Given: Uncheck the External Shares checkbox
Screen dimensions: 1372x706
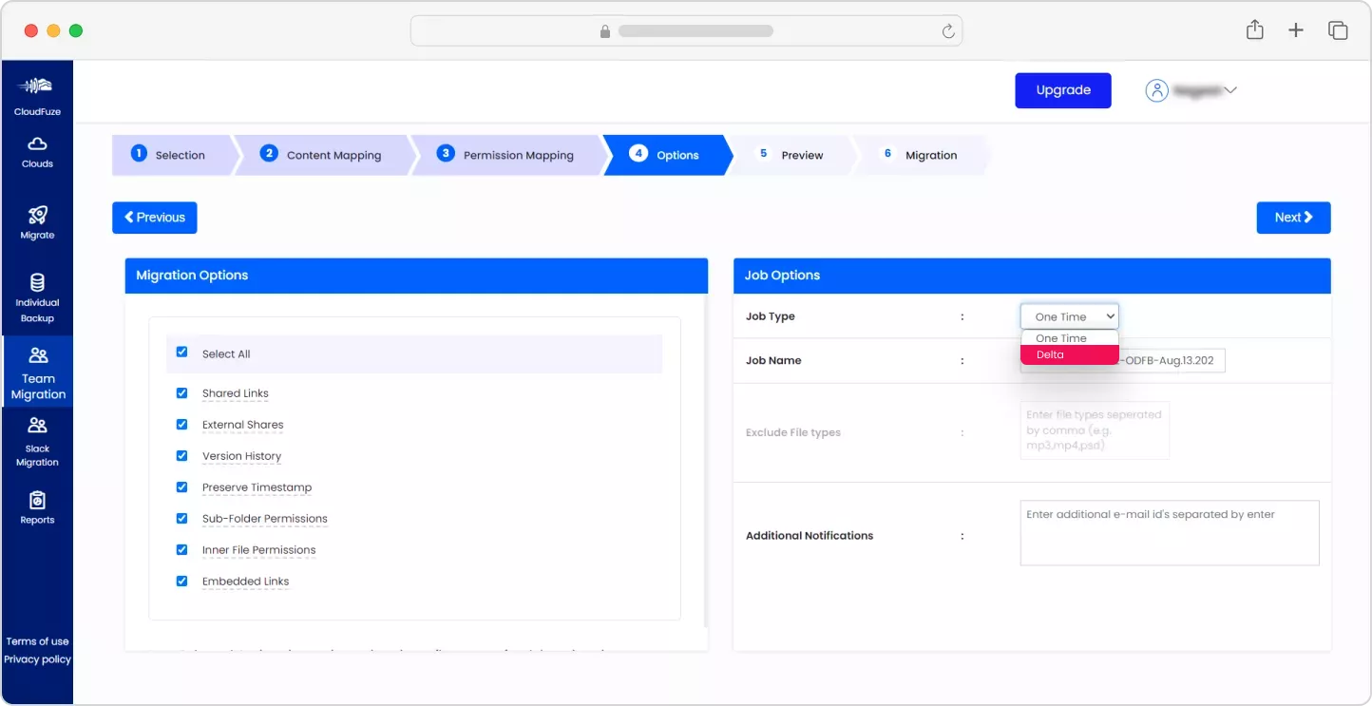Looking at the screenshot, I should (181, 424).
